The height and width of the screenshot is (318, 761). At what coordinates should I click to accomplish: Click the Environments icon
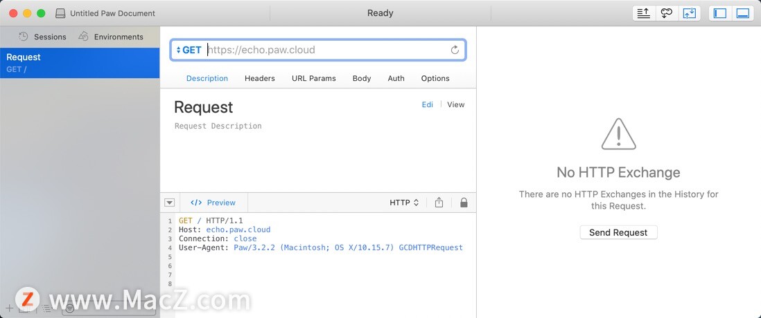coord(83,37)
